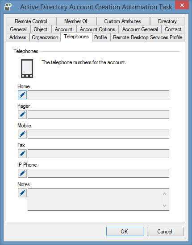Screen dimensions: 192x245
Task: Switch to Remote Desktop Services Profile tab
Action: coord(147,37)
